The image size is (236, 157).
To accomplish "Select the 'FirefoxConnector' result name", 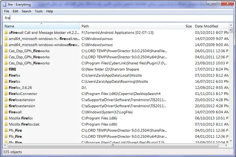I will pyautogui.click(x=23, y=94).
